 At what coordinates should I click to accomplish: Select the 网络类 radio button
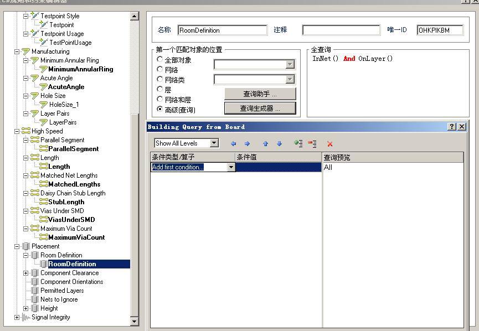(159, 79)
